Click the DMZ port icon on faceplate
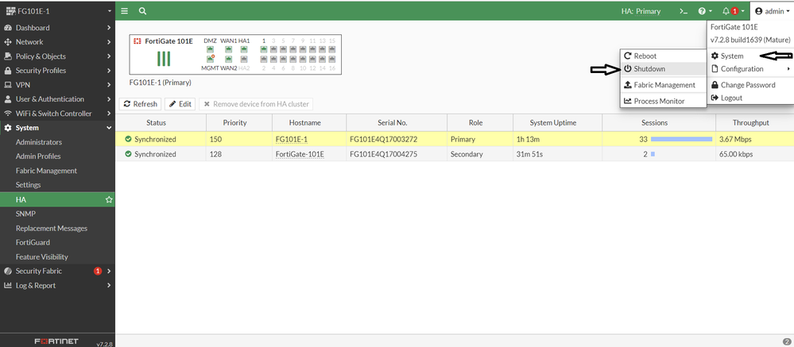The width and height of the screenshot is (794, 347). click(210, 49)
